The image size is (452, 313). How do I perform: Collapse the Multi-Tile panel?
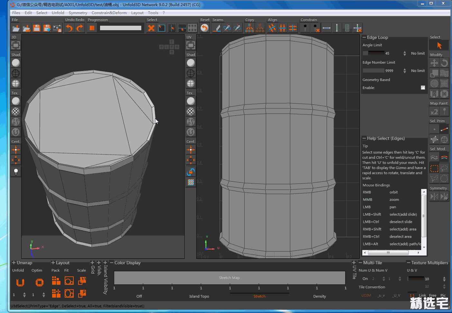(360, 263)
